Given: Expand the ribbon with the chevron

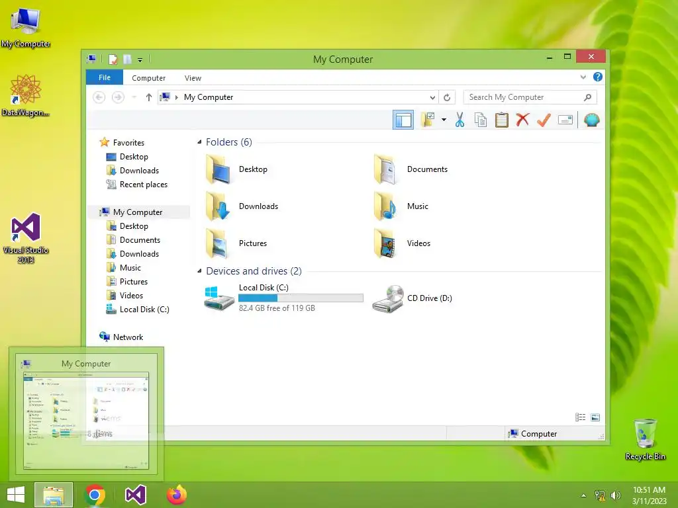Looking at the screenshot, I should point(583,77).
